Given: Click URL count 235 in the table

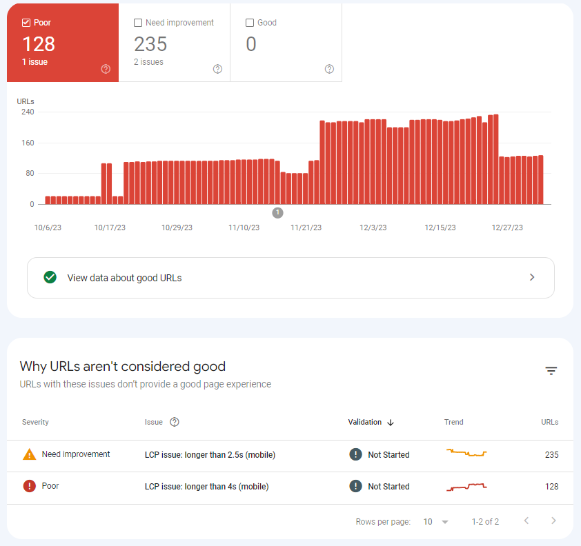Looking at the screenshot, I should tap(551, 454).
